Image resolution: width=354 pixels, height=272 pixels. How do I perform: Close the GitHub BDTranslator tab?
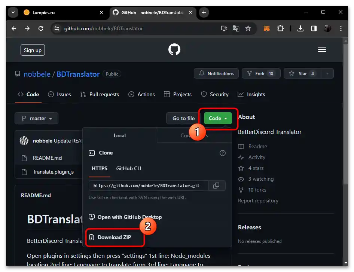click(x=190, y=12)
